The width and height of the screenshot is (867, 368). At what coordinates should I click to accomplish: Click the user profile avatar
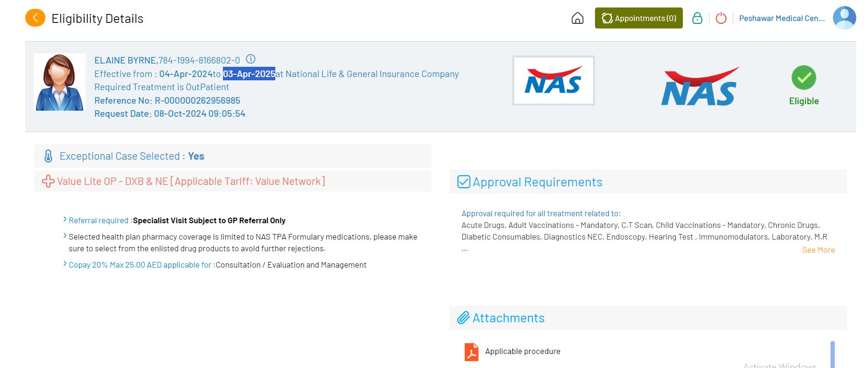(x=844, y=18)
